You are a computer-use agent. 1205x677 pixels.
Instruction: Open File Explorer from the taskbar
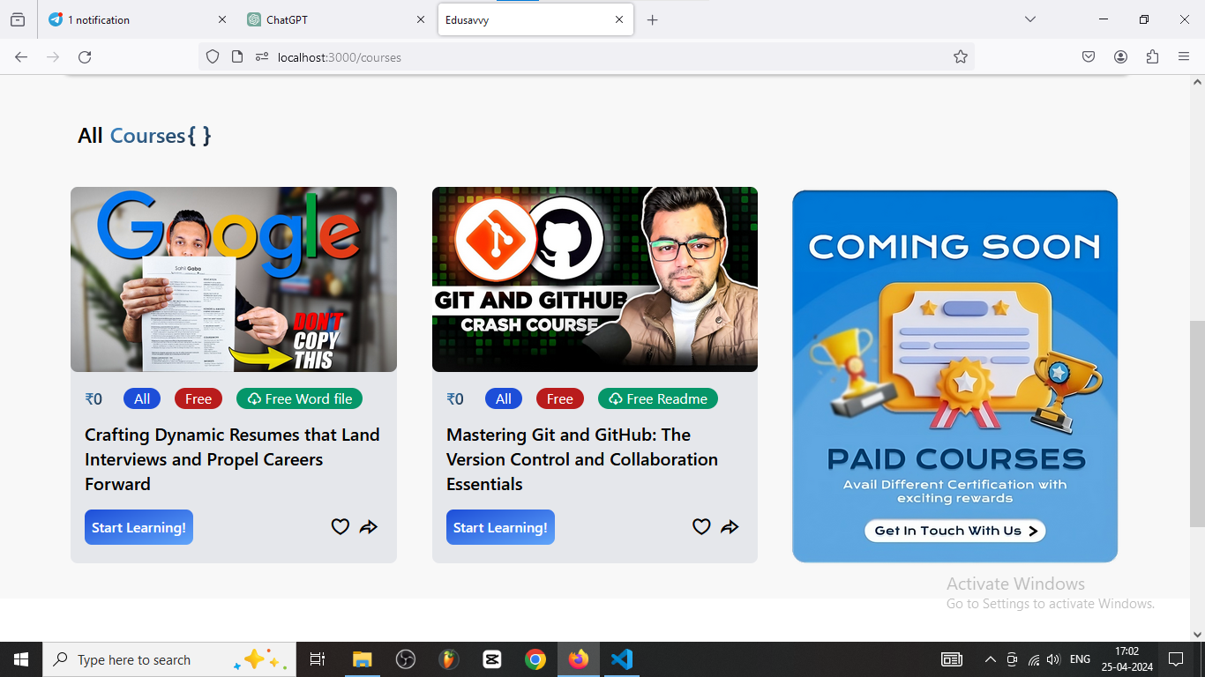click(x=362, y=659)
